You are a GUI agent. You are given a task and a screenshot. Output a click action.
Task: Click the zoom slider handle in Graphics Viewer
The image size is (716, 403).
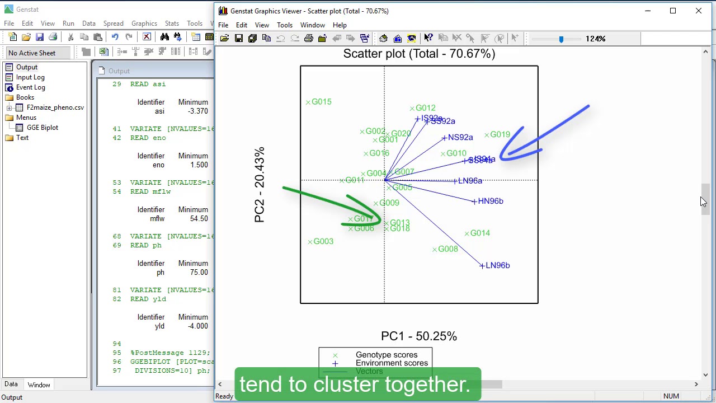click(x=561, y=39)
